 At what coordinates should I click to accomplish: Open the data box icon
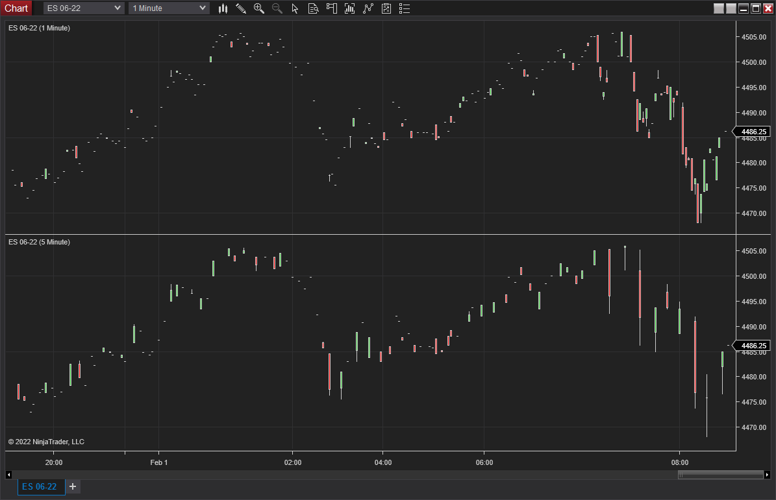(313, 8)
